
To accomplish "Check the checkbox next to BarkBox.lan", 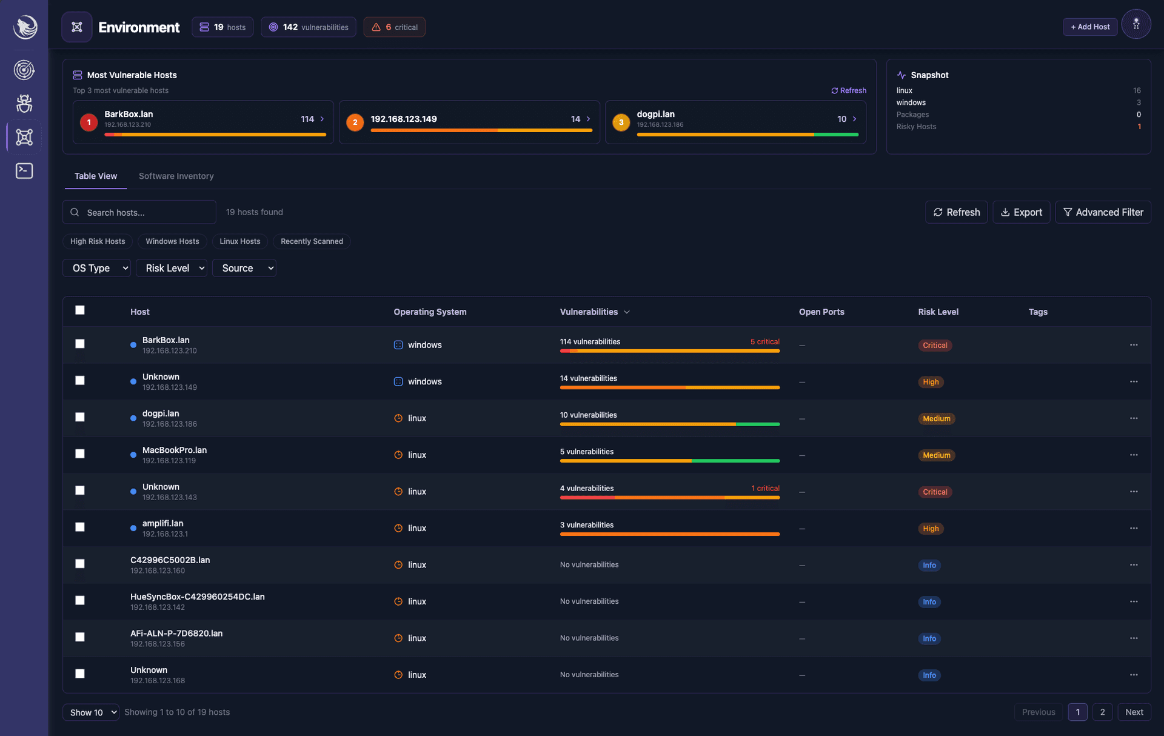I will click(x=80, y=344).
